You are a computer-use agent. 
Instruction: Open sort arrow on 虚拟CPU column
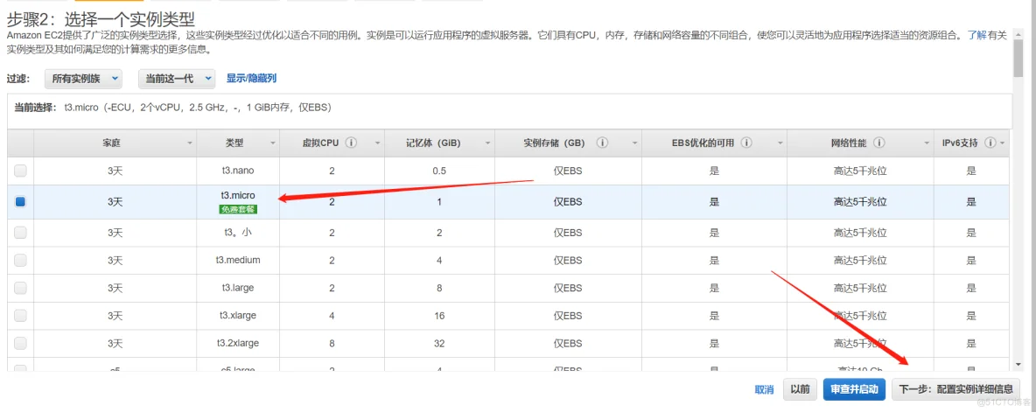pyautogui.click(x=377, y=143)
